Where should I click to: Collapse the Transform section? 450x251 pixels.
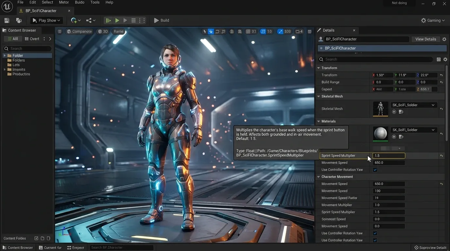[x=319, y=68]
